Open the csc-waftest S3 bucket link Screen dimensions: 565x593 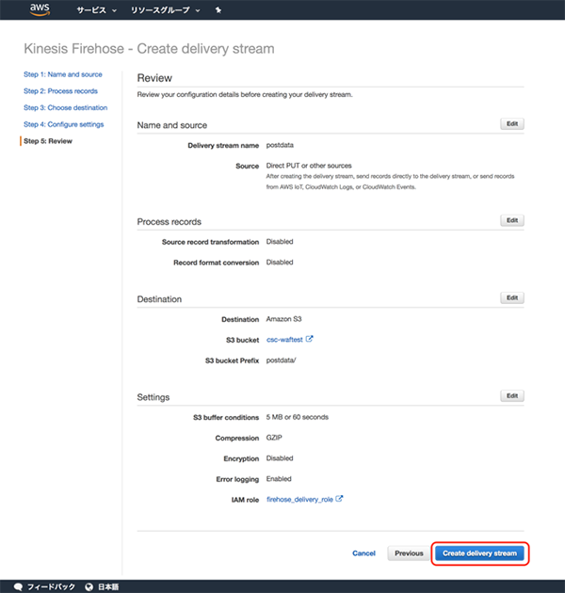coord(284,340)
